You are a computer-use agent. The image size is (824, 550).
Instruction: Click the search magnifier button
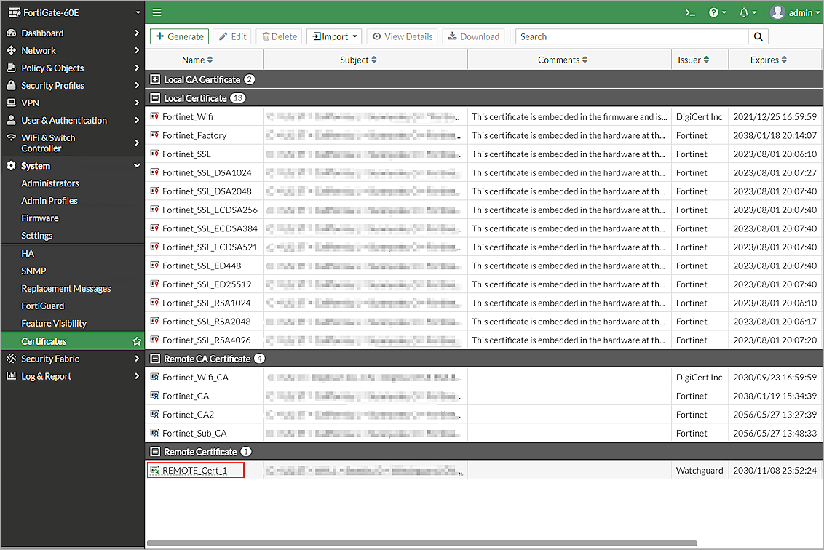click(x=758, y=36)
